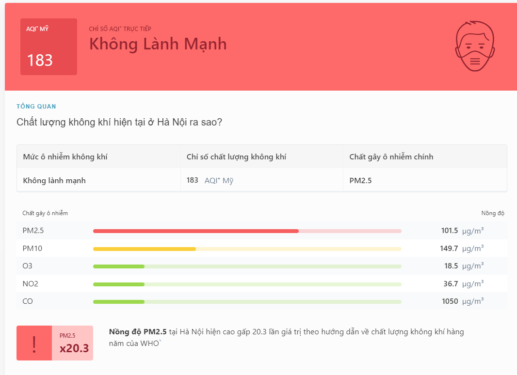Viewport: 517px width, 375px height.
Task: Click the bold Nồng độ PM2.5 text
Action: [x=133, y=332]
